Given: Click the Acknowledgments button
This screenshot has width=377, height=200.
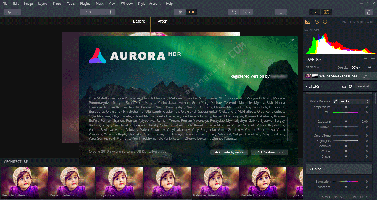Looking at the screenshot, I should pos(229,152).
